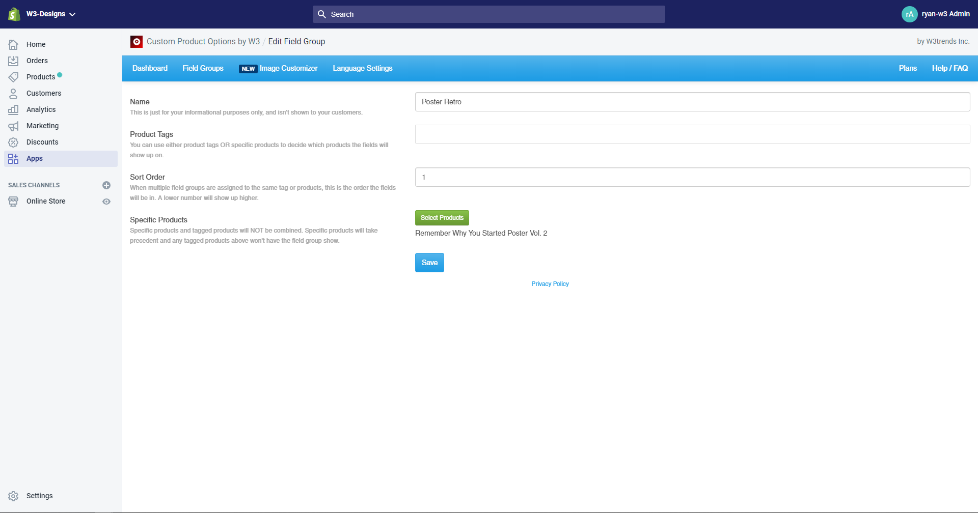Screen dimensions: 978x513
Task: Click the Sort Order input field
Action: tap(693, 177)
